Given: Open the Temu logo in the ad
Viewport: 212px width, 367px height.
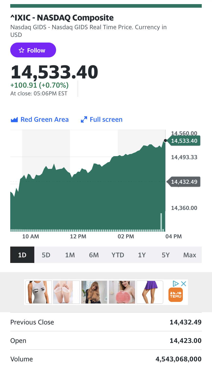Looking at the screenshot, I should [x=176, y=295].
